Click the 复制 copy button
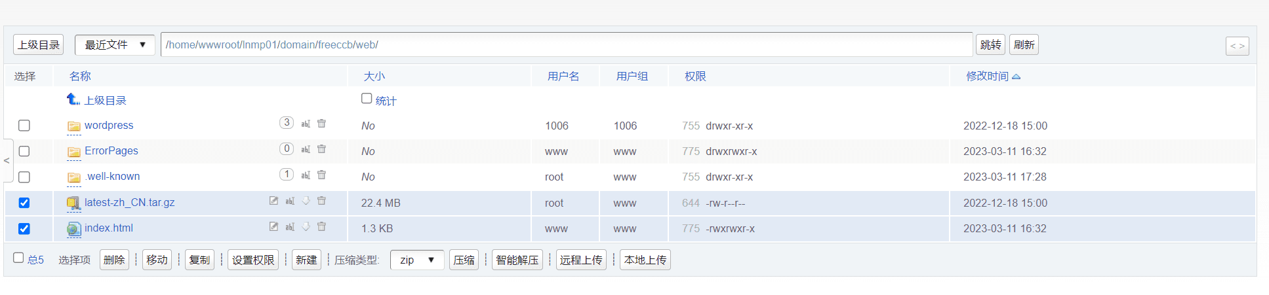Image resolution: width=1269 pixels, height=295 pixels. tap(199, 260)
